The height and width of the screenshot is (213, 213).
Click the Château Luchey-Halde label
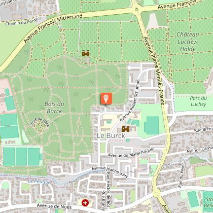pyautogui.click(x=188, y=42)
